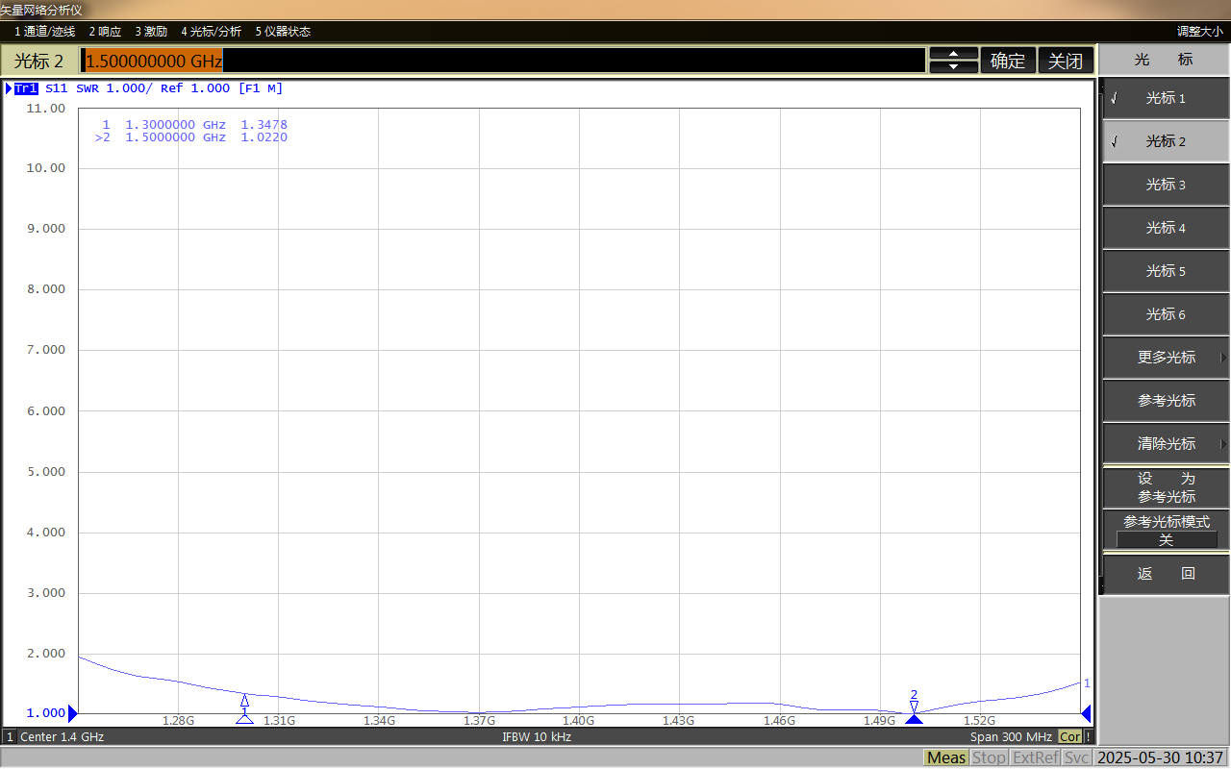
Task: Click marker 1 readout 1.3000000 GHz row
Action: tap(194, 125)
